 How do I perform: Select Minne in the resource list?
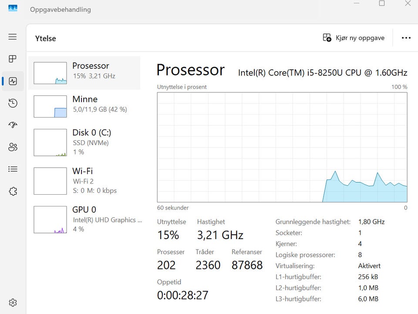[84, 106]
